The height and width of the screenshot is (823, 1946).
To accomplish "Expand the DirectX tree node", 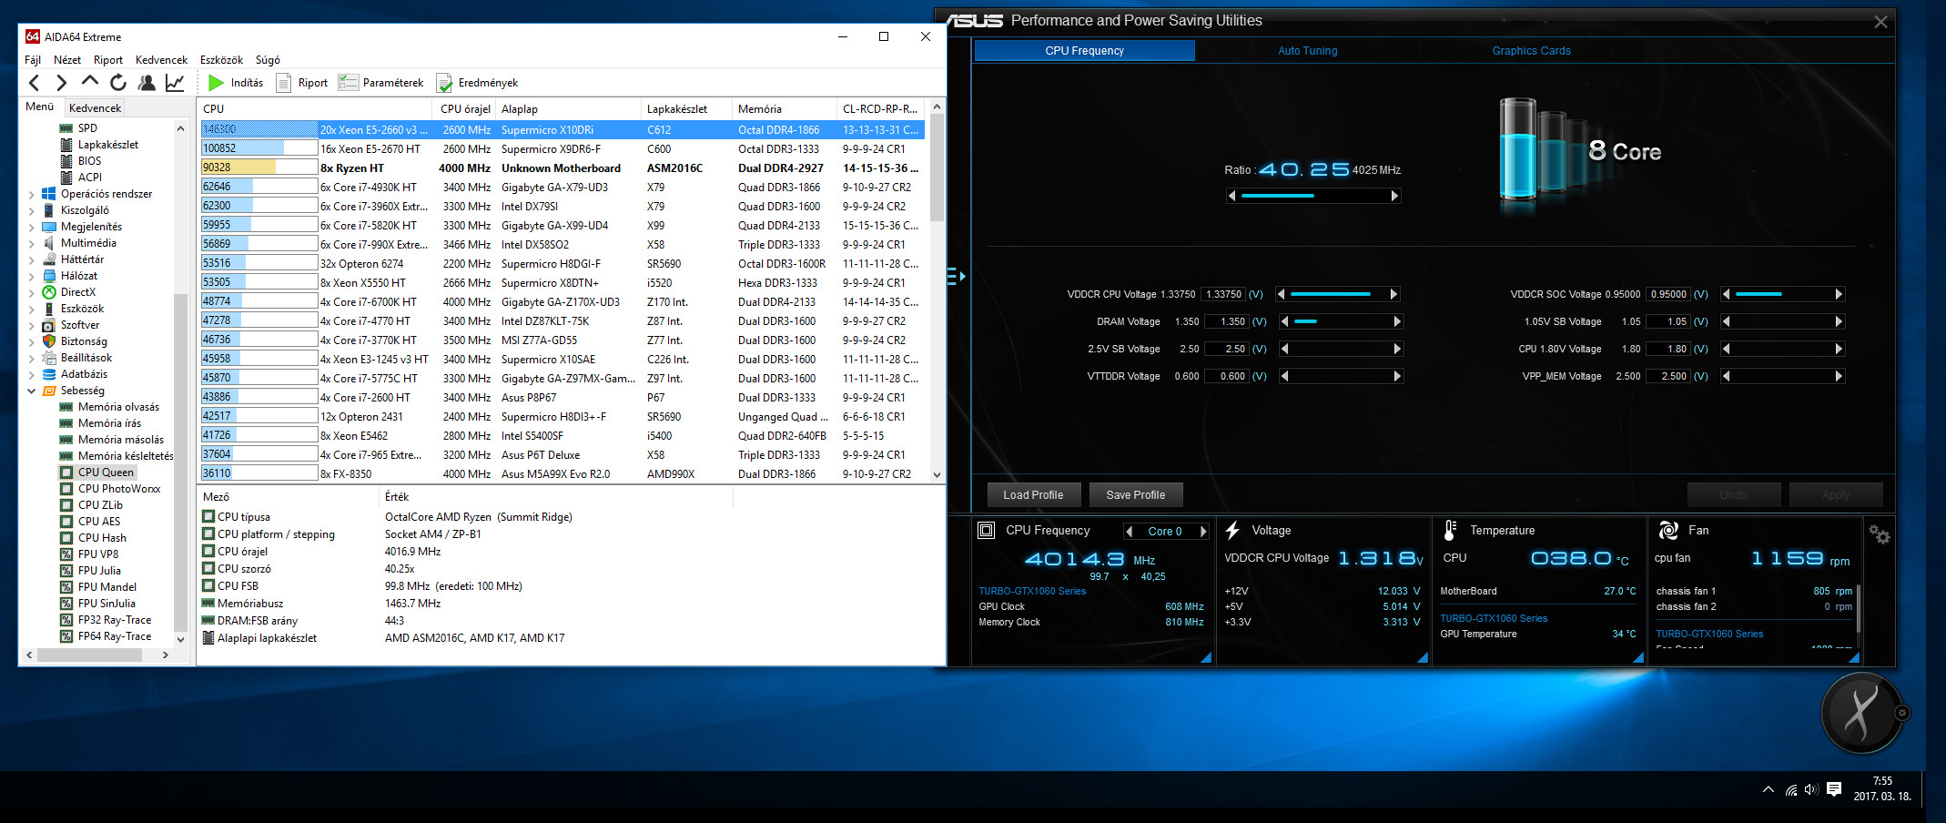I will (32, 292).
